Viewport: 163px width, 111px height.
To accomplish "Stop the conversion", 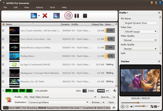I will pyautogui.click(x=85, y=16).
